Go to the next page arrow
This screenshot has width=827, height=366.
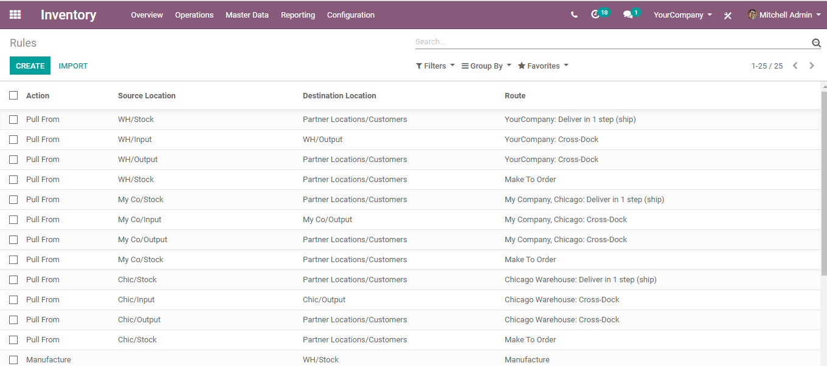coord(812,66)
